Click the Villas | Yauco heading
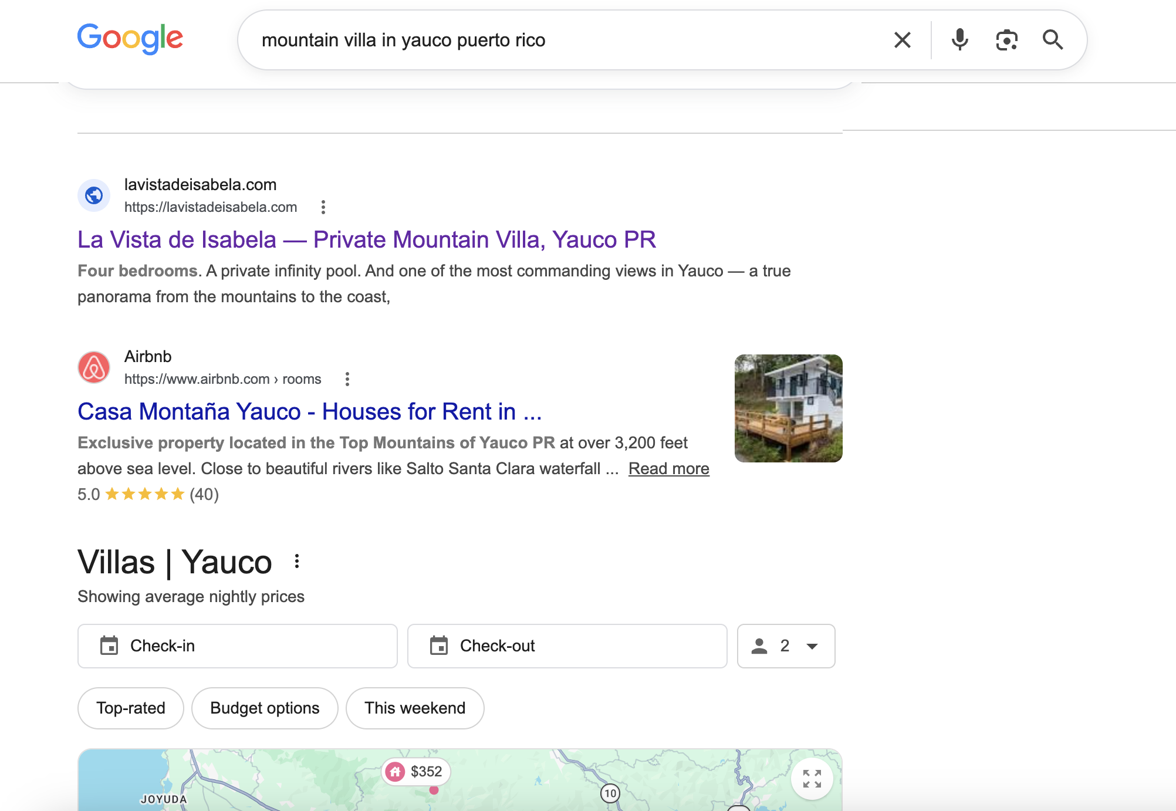Viewport: 1176px width, 811px height. (x=175, y=562)
